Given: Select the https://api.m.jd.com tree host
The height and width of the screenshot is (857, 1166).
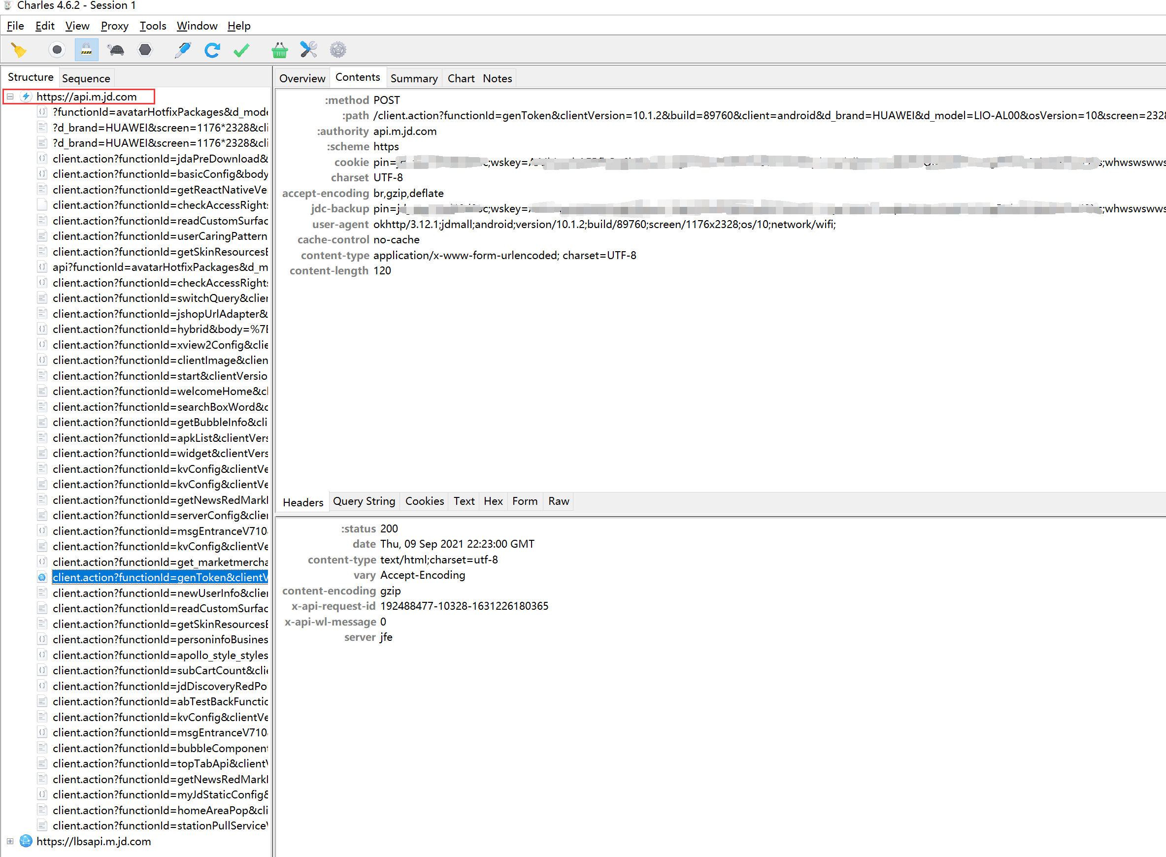Looking at the screenshot, I should [87, 97].
